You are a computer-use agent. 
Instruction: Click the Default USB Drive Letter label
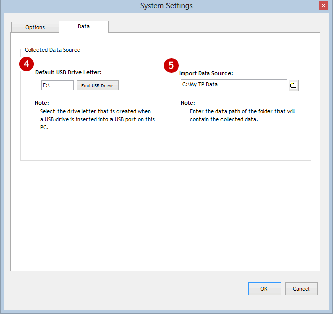tap(69, 72)
